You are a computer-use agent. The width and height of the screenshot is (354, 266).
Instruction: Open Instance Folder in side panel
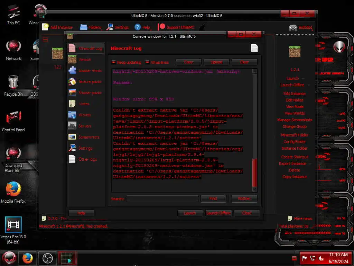pyautogui.click(x=295, y=148)
